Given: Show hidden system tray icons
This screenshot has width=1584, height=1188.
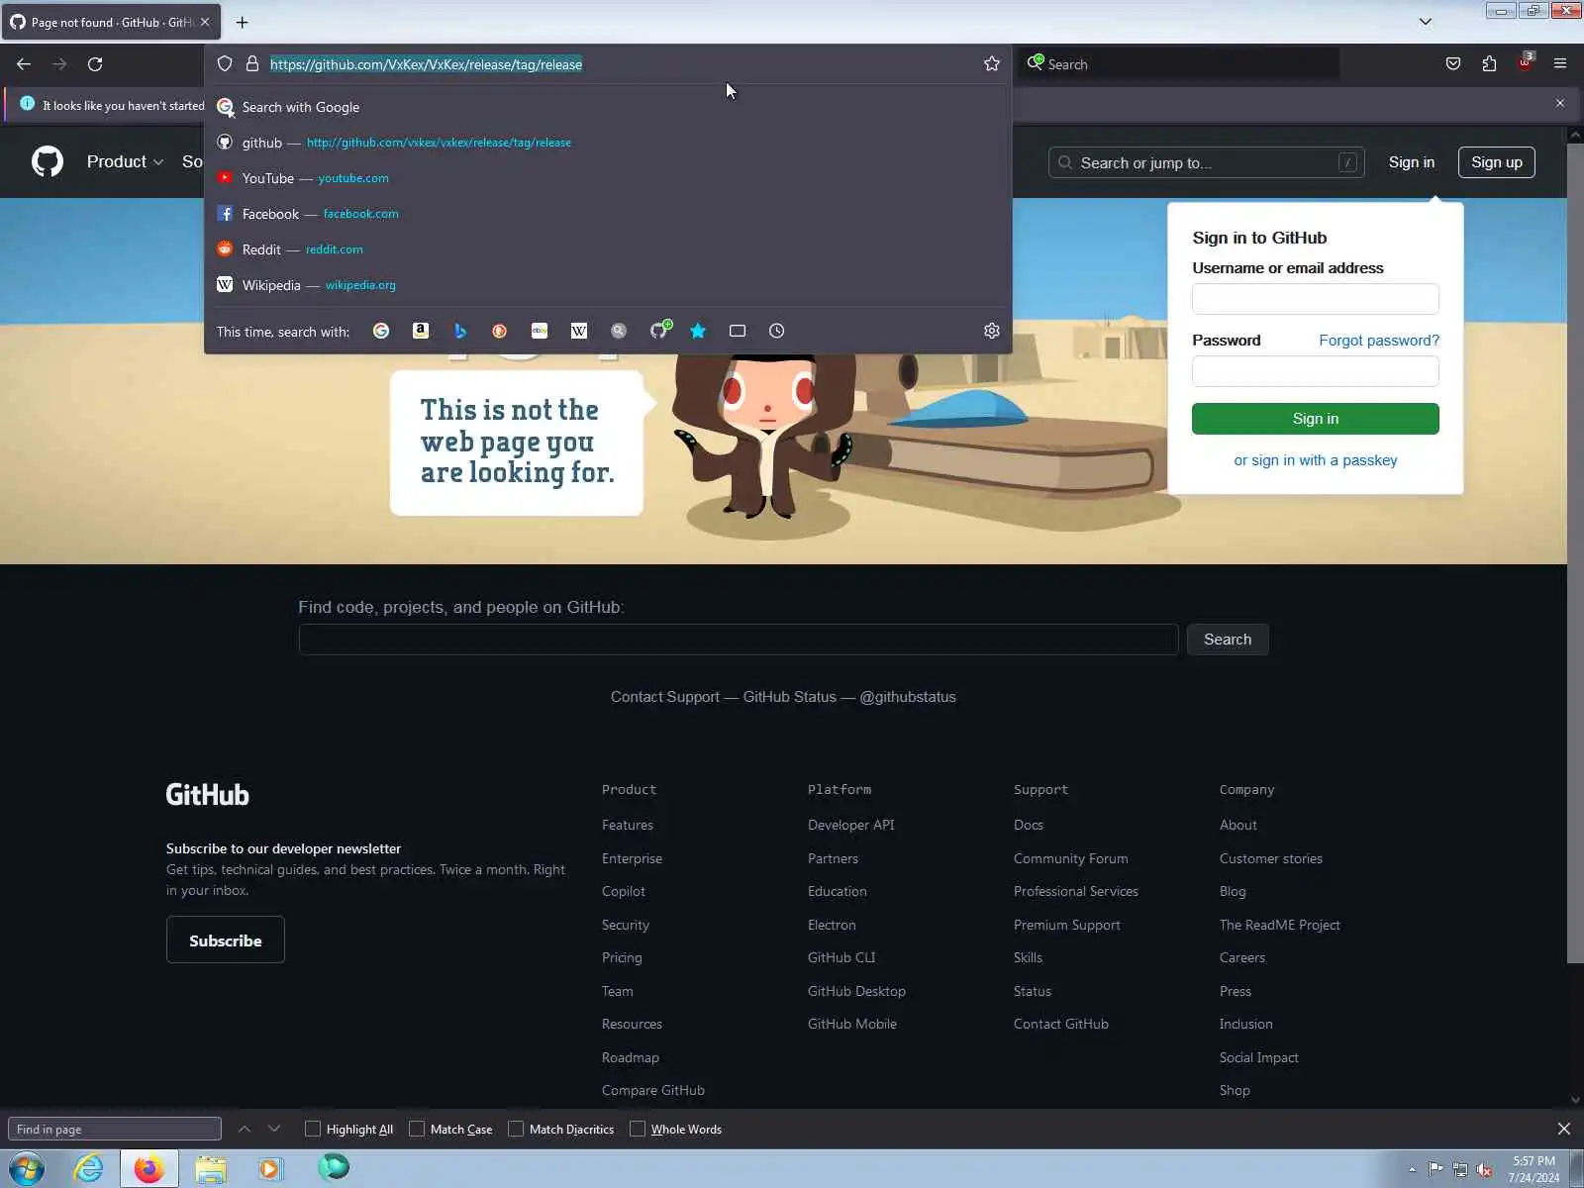Looking at the screenshot, I should pos(1412,1169).
